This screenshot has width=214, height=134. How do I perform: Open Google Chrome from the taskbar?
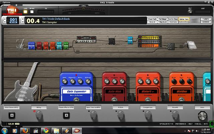pyautogui.click(x=46, y=131)
